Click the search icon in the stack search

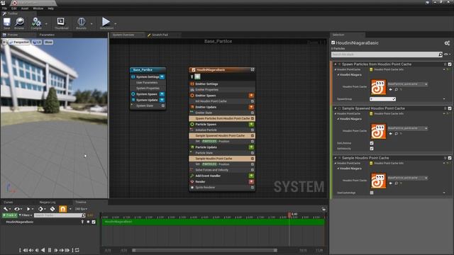(x=441, y=55)
